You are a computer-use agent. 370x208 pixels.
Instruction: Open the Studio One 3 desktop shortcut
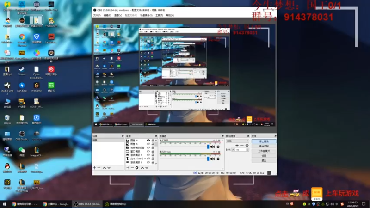pyautogui.click(x=7, y=88)
